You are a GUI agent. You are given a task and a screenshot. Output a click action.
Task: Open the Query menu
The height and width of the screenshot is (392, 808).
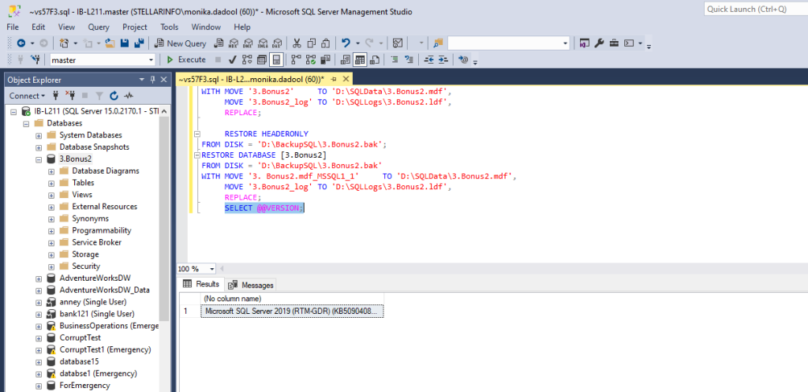click(99, 28)
